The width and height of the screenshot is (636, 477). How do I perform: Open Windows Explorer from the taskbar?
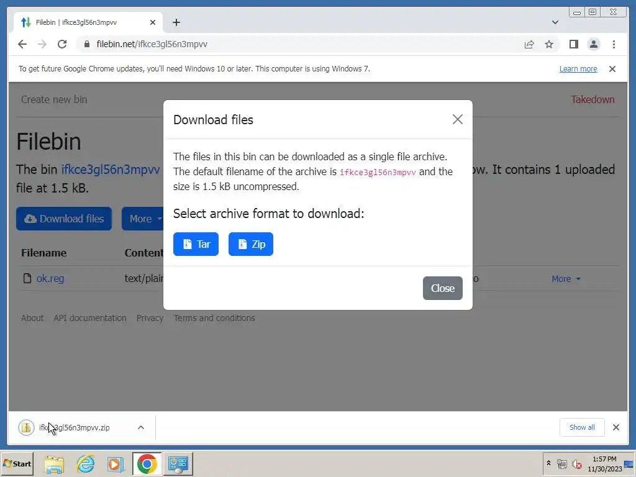click(54, 464)
